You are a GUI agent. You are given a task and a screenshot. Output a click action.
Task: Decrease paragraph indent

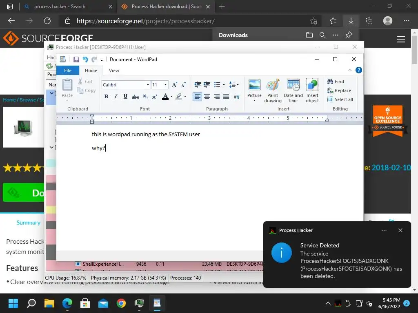point(198,85)
